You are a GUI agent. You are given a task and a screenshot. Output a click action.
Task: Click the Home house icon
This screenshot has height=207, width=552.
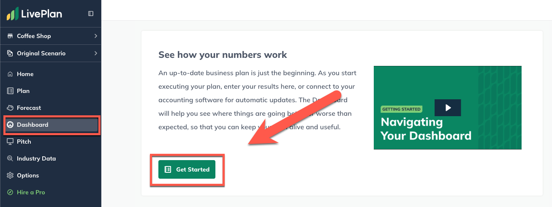click(x=10, y=74)
